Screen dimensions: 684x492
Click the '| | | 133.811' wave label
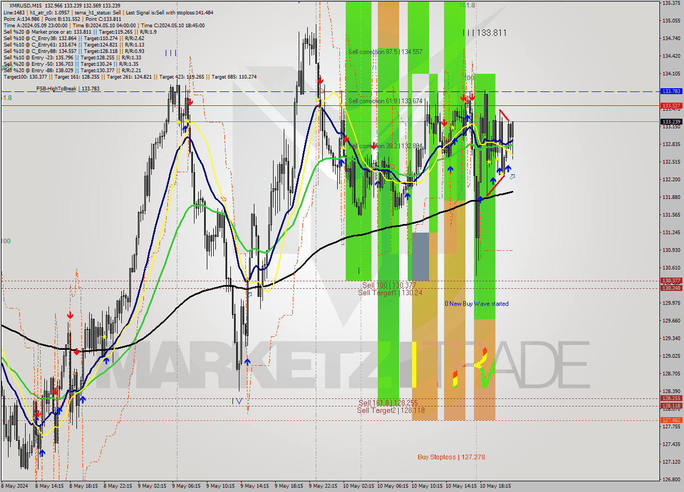[x=485, y=33]
